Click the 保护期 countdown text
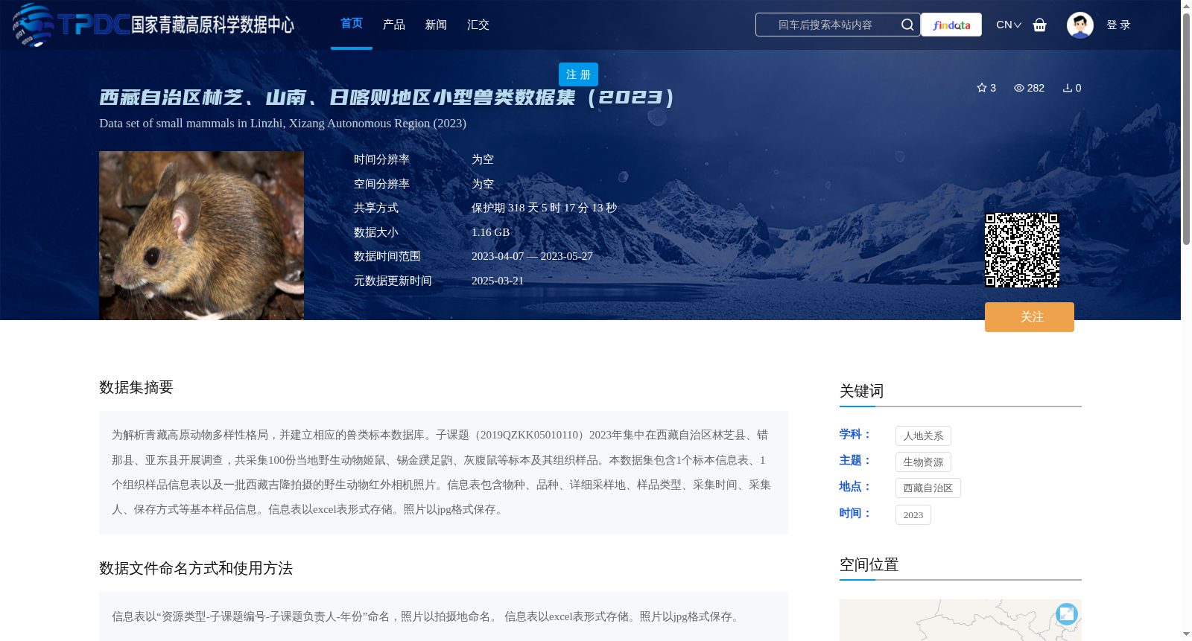The image size is (1192, 641). [x=544, y=208]
